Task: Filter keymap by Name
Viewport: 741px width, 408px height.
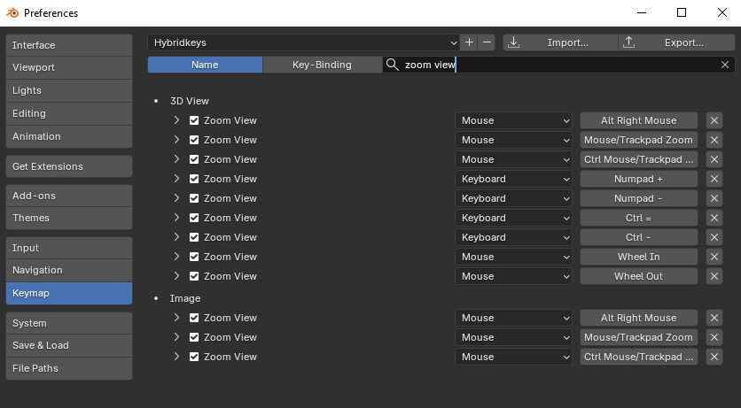Action: (205, 65)
